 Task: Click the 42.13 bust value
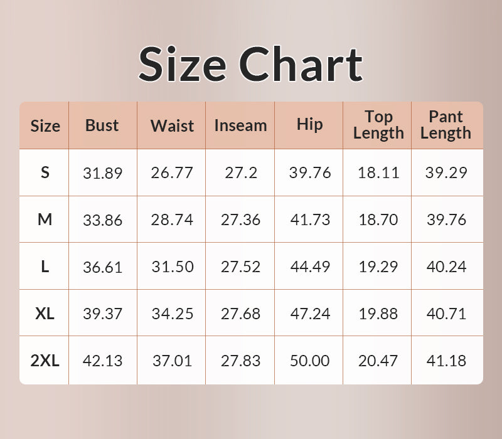pyautogui.click(x=103, y=361)
